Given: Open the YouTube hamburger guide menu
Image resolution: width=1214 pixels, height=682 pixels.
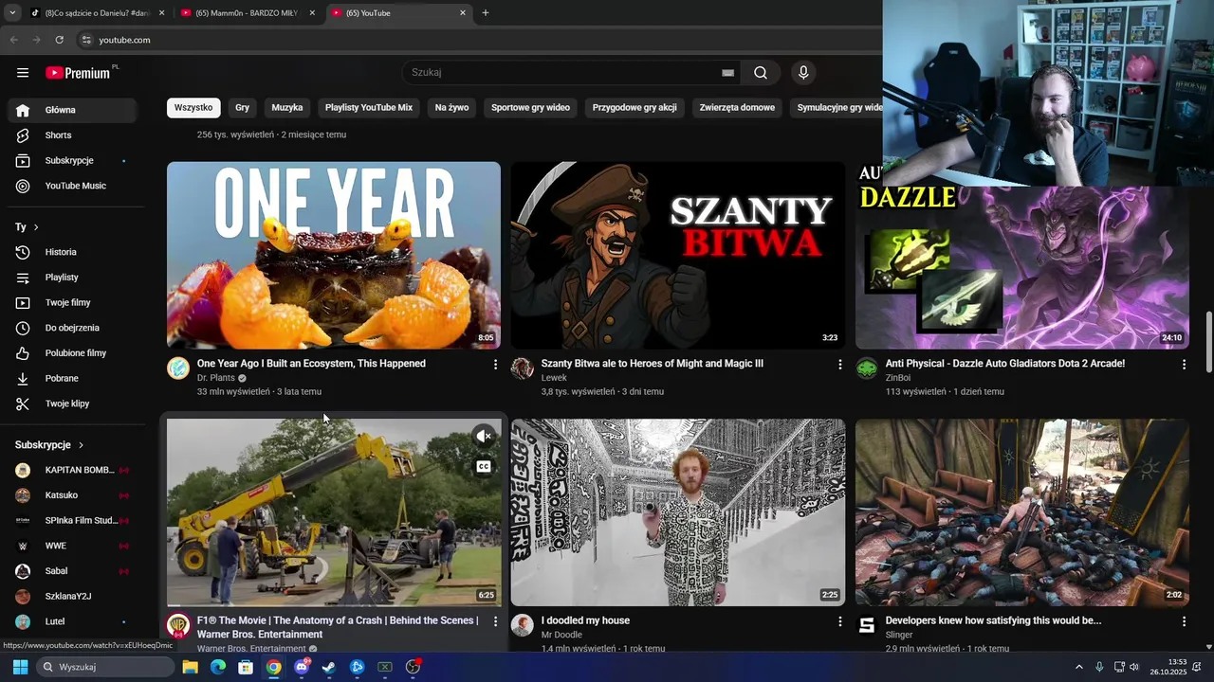Looking at the screenshot, I should click(x=23, y=73).
